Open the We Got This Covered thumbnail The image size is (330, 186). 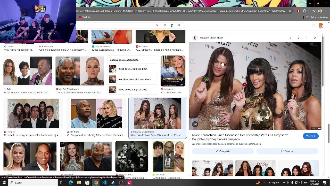click(80, 71)
